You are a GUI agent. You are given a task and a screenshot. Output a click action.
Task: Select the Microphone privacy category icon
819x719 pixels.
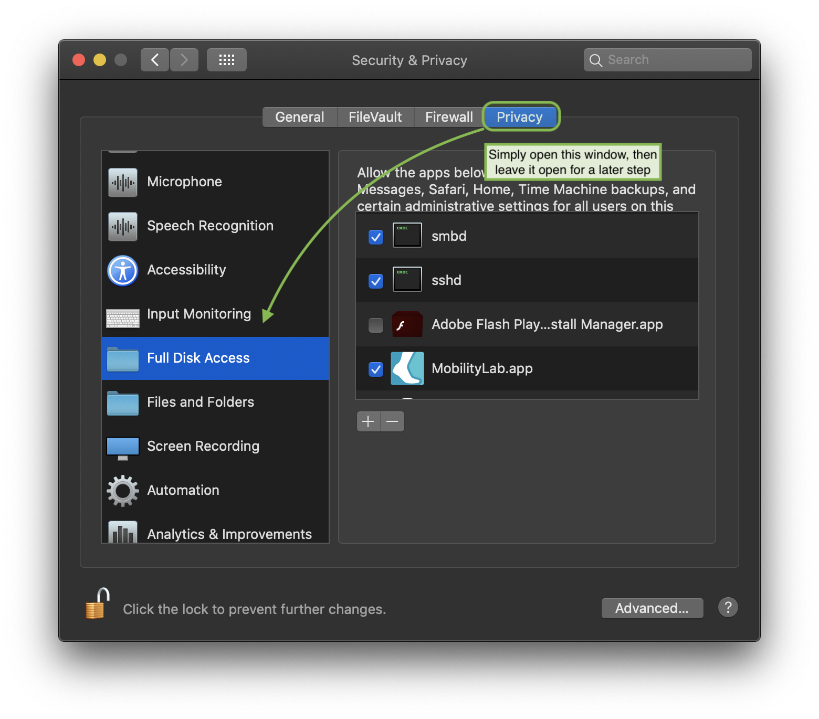tap(122, 182)
